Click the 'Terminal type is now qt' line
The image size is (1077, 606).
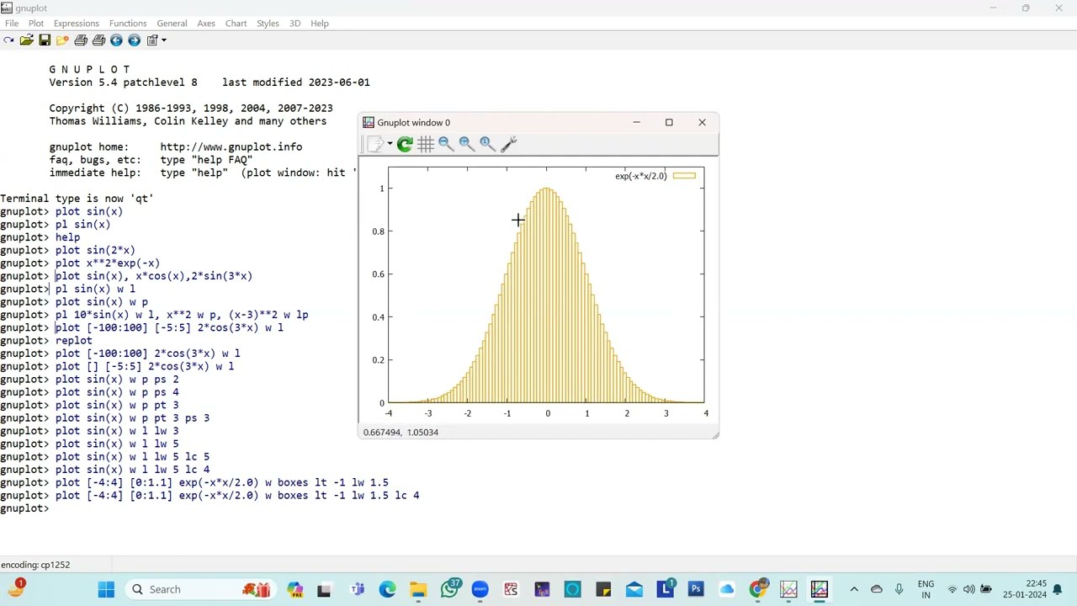tap(77, 199)
